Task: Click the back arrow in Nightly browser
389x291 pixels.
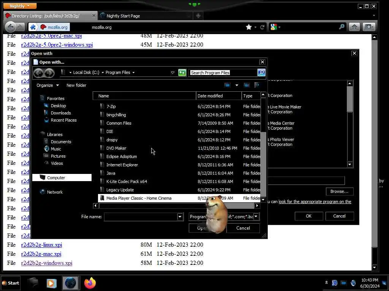Action: coord(10,27)
